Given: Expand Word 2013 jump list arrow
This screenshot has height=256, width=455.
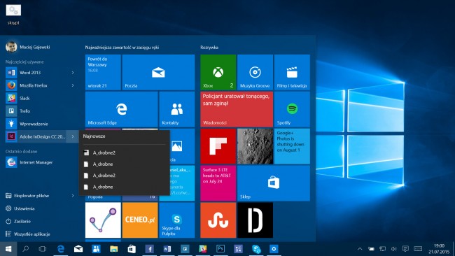Looking at the screenshot, I should 73,73.
